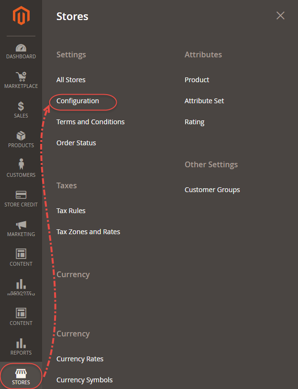Image resolution: width=298 pixels, height=389 pixels.
Task: Select the Stores sidebar icon
Action: click(21, 377)
